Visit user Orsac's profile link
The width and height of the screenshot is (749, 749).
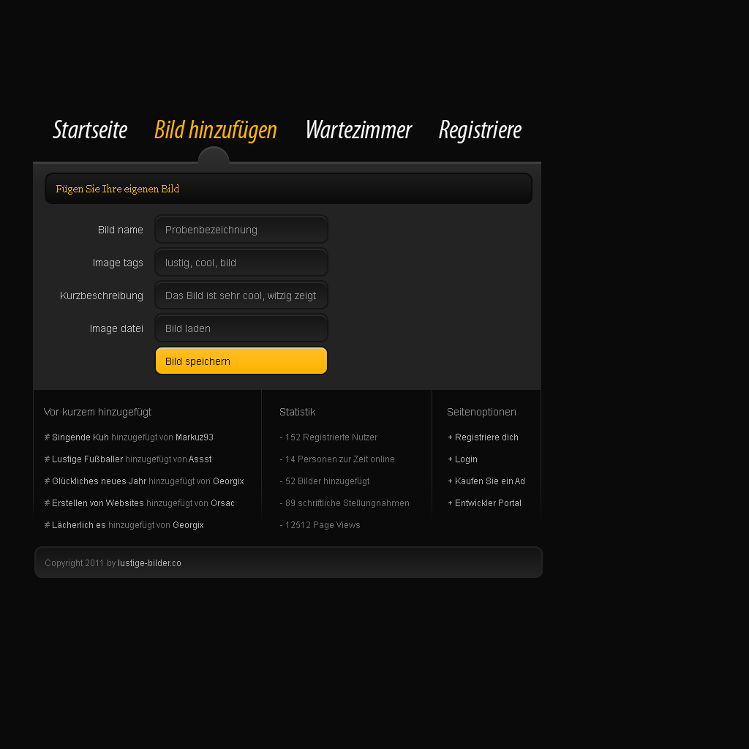pyautogui.click(x=222, y=503)
